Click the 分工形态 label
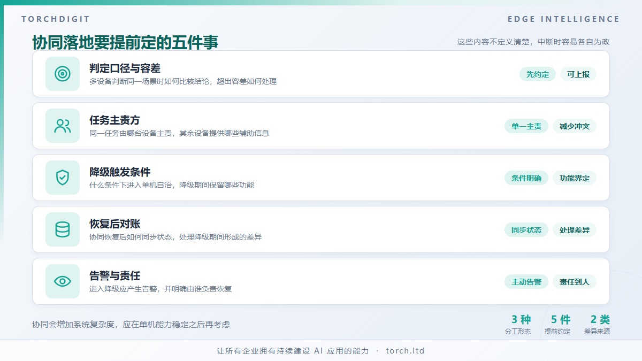Image resolution: width=642 pixels, height=361 pixels. tap(518, 332)
